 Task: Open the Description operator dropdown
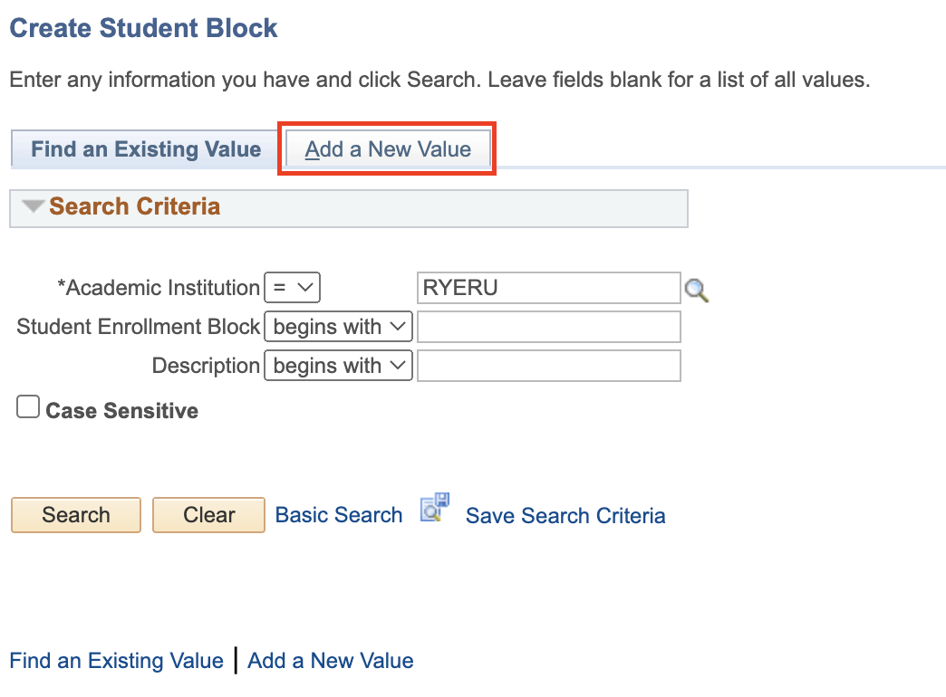[338, 366]
